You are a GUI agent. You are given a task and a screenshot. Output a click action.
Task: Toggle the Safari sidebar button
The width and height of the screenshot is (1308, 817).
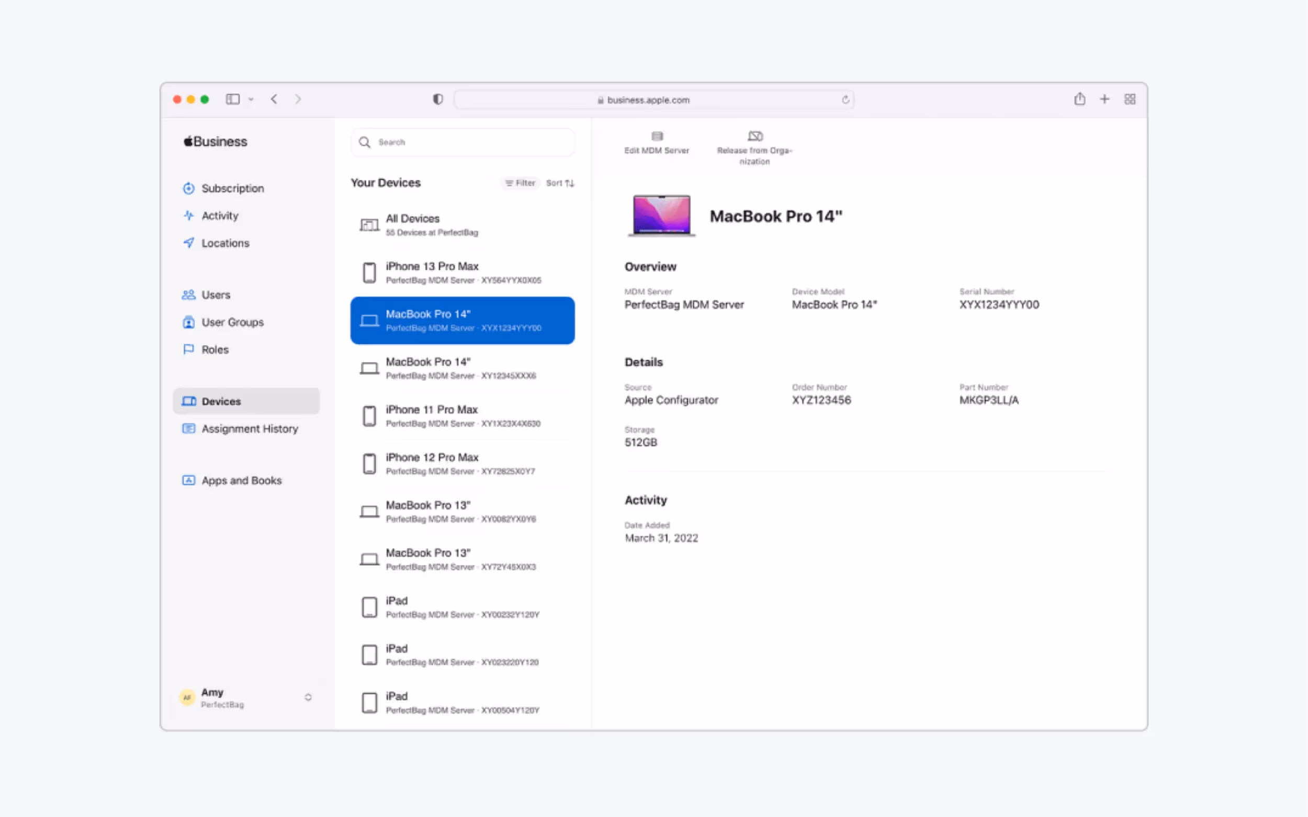point(233,99)
